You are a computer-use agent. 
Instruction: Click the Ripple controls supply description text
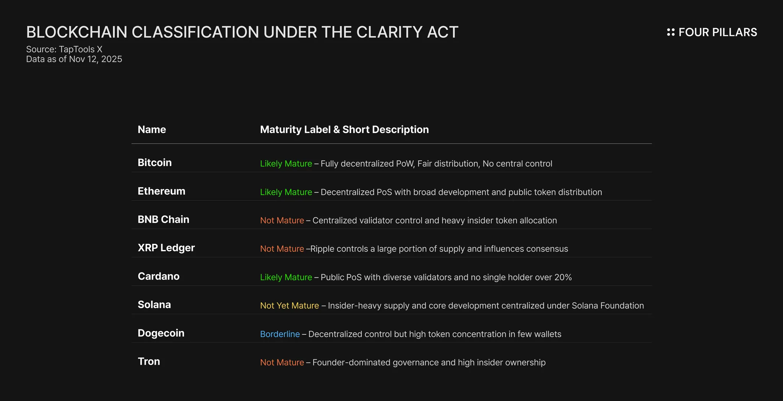pos(439,249)
